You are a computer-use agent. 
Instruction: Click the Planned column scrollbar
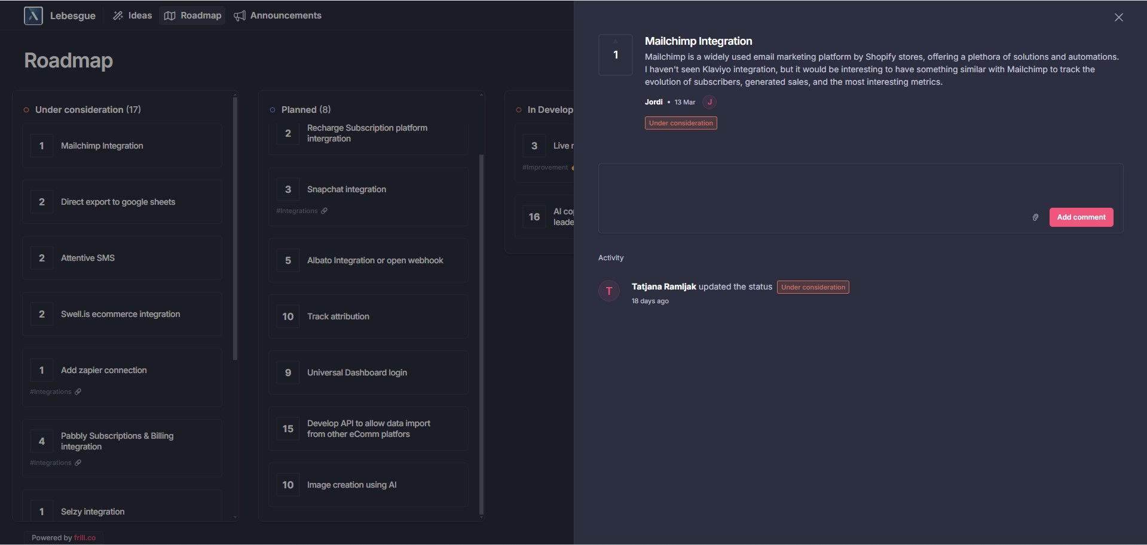(481, 334)
